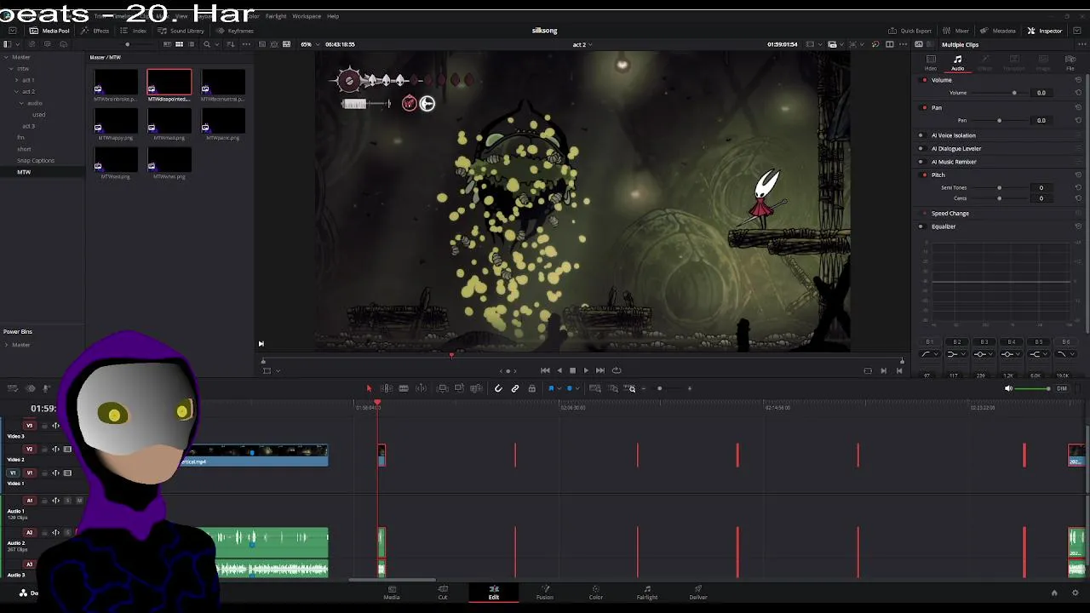This screenshot has height=613, width=1090.
Task: Open the Workspace menu
Action: coord(307,16)
